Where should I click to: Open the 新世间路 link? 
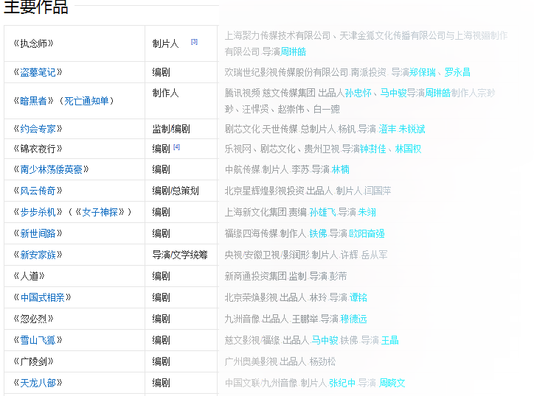38,233
